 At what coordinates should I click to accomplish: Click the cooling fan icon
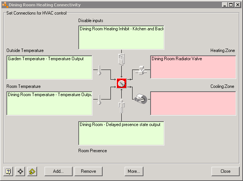141,99
